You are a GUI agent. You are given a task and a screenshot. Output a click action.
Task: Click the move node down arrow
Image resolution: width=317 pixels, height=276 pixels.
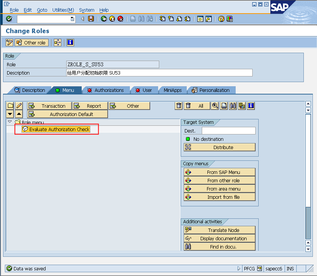click(x=10, y=114)
